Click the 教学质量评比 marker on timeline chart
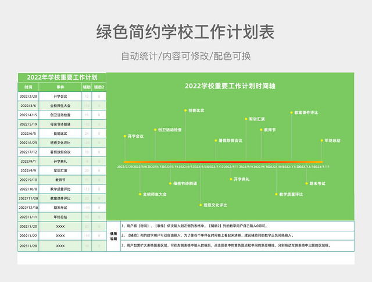The image size is (372, 282). coord(277,194)
